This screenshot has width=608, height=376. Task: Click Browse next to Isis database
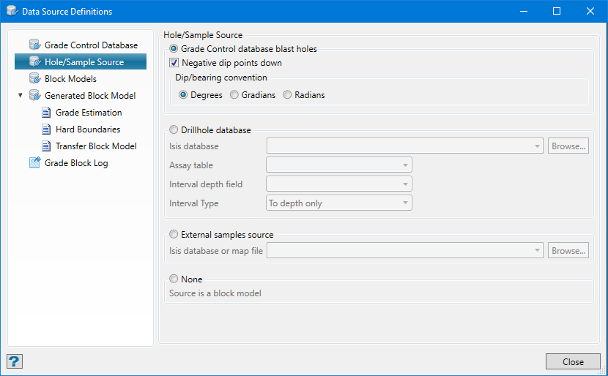coord(568,146)
